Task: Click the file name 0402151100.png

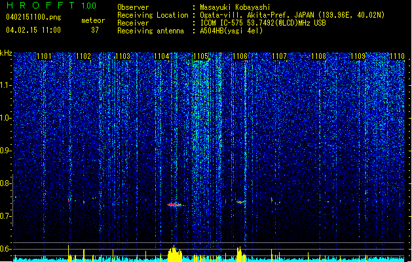Action: (x=33, y=18)
